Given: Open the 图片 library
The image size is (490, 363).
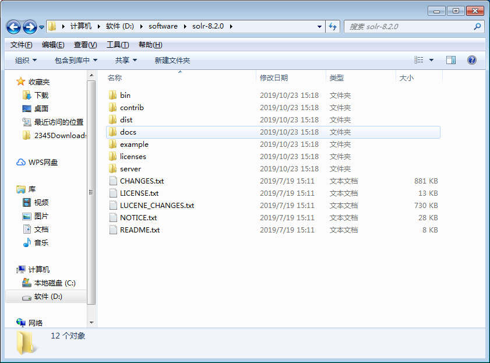Looking at the screenshot, I should [x=41, y=216].
